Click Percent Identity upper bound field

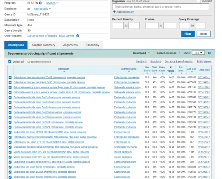click(x=134, y=25)
